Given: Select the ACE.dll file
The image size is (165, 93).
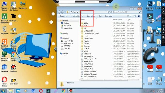Looking at the screenshot, I should click(x=86, y=51).
